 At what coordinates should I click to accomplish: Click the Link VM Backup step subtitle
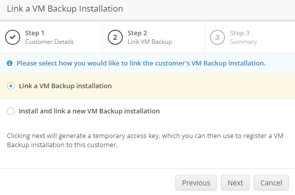click(x=150, y=42)
